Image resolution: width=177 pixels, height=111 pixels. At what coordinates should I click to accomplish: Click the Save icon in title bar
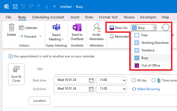[15, 6]
